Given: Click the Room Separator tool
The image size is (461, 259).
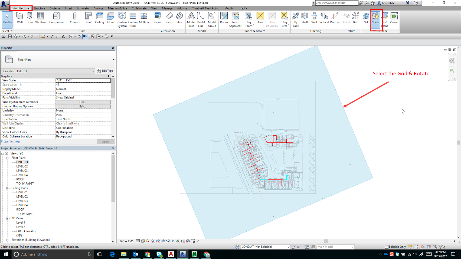Looking at the screenshot, I should (x=235, y=18).
